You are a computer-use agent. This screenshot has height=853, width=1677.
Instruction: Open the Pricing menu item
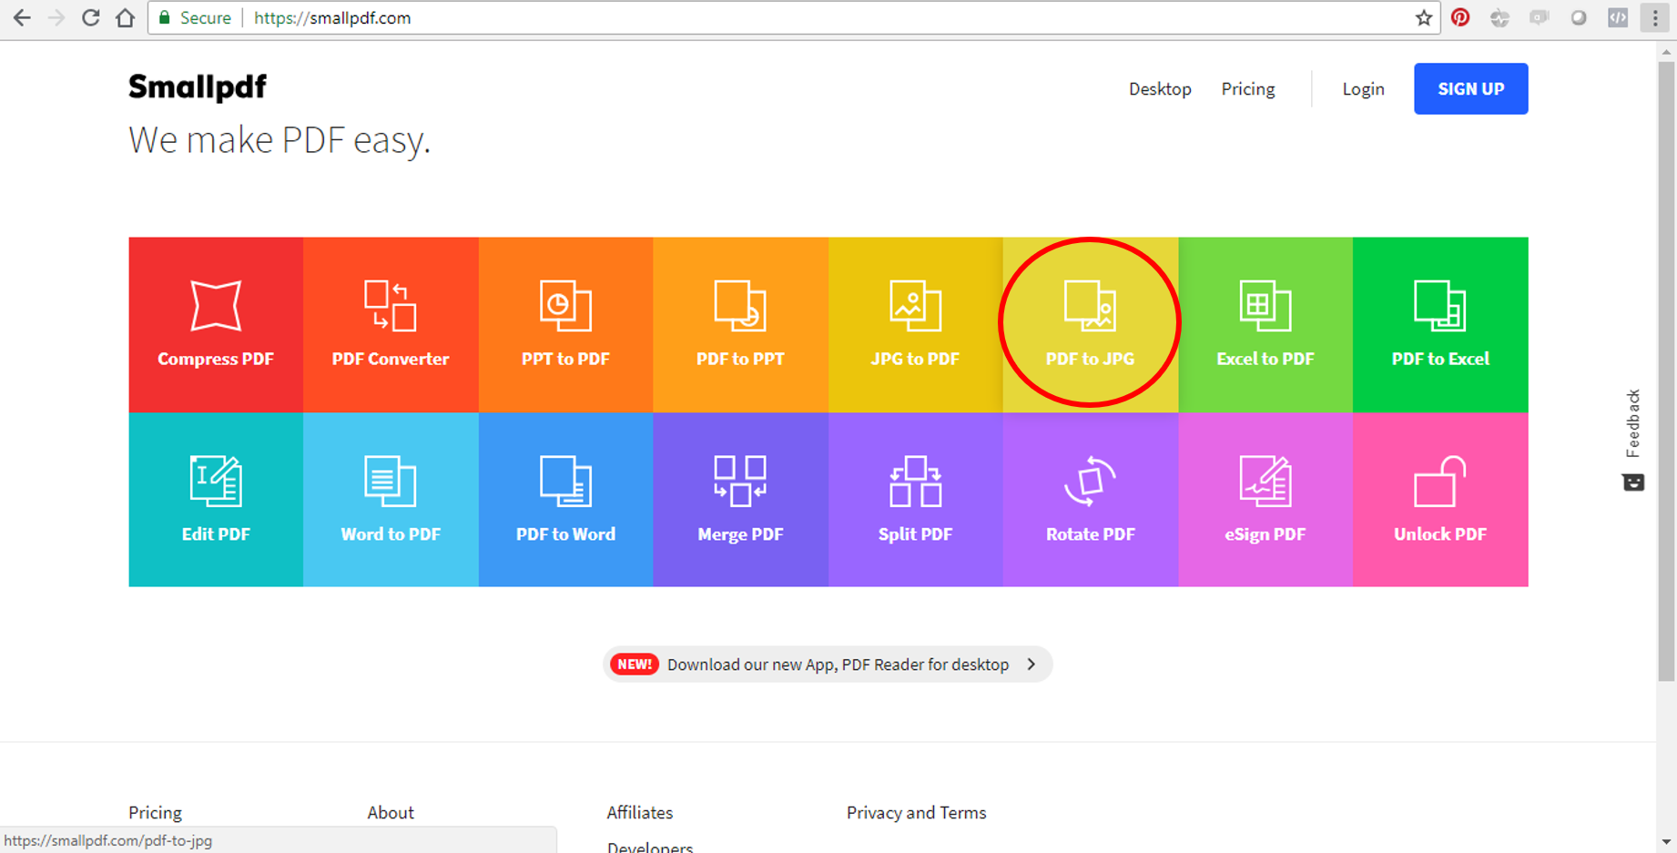click(1247, 88)
